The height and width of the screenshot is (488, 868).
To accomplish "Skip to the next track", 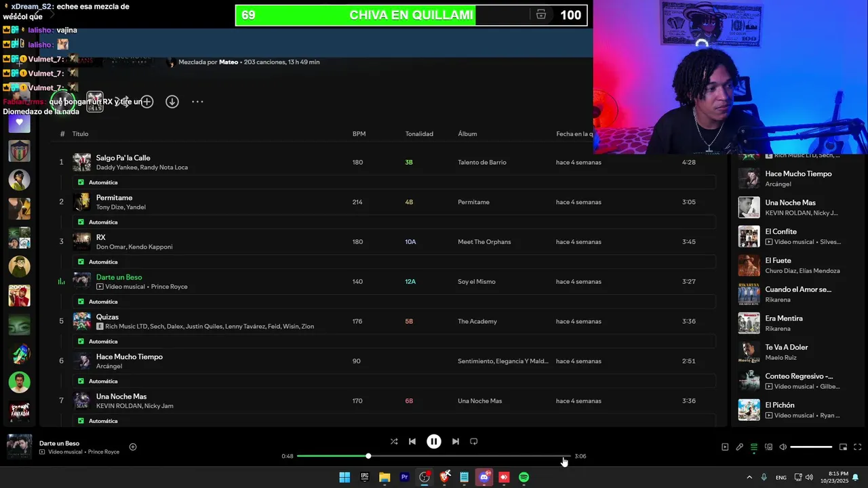I will 456,441.
